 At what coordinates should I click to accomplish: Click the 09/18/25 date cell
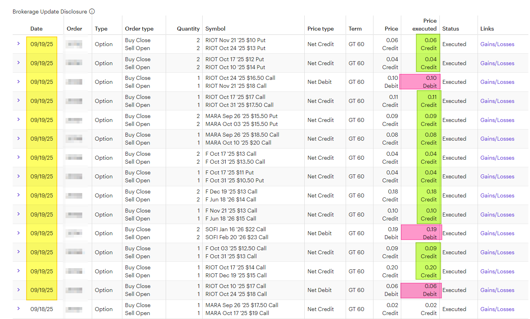point(42,309)
